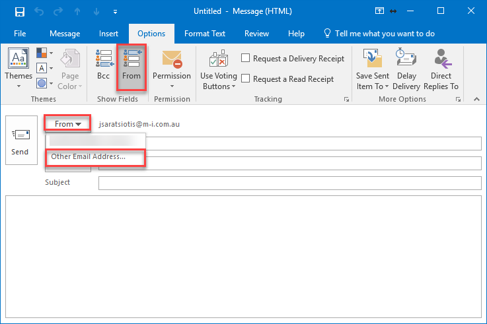The width and height of the screenshot is (487, 324).
Task: Open Ribbon Display Options icon
Action: pos(379,11)
